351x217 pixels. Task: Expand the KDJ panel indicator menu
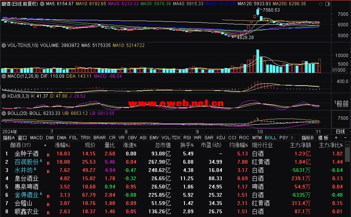pos(4,96)
